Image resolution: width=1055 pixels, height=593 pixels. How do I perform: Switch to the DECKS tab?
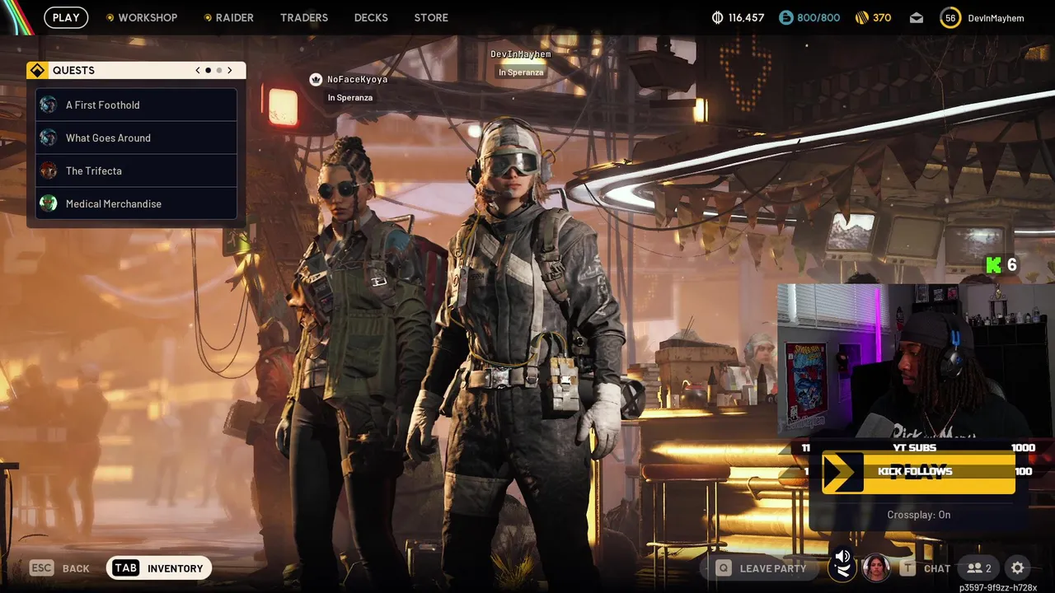371,17
